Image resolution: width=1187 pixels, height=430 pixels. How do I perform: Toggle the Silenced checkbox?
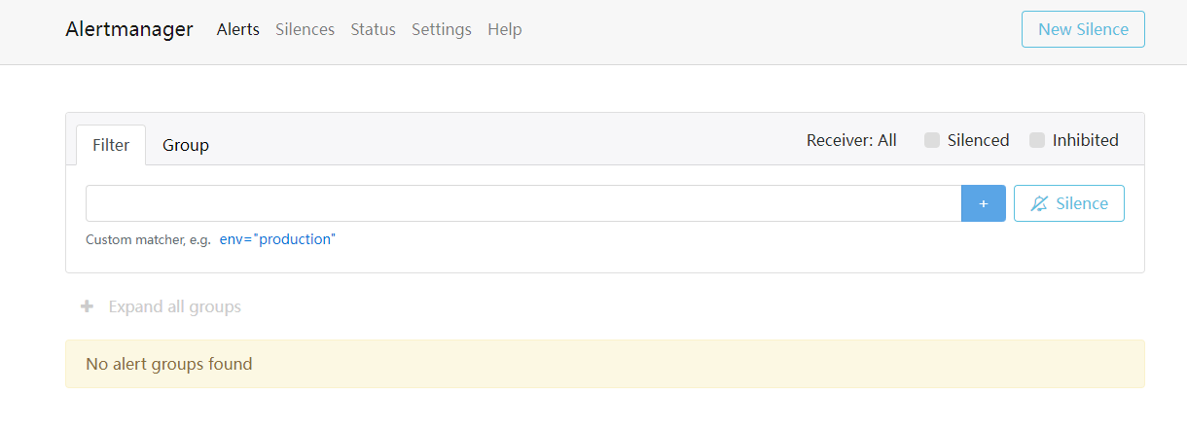pyautogui.click(x=932, y=140)
